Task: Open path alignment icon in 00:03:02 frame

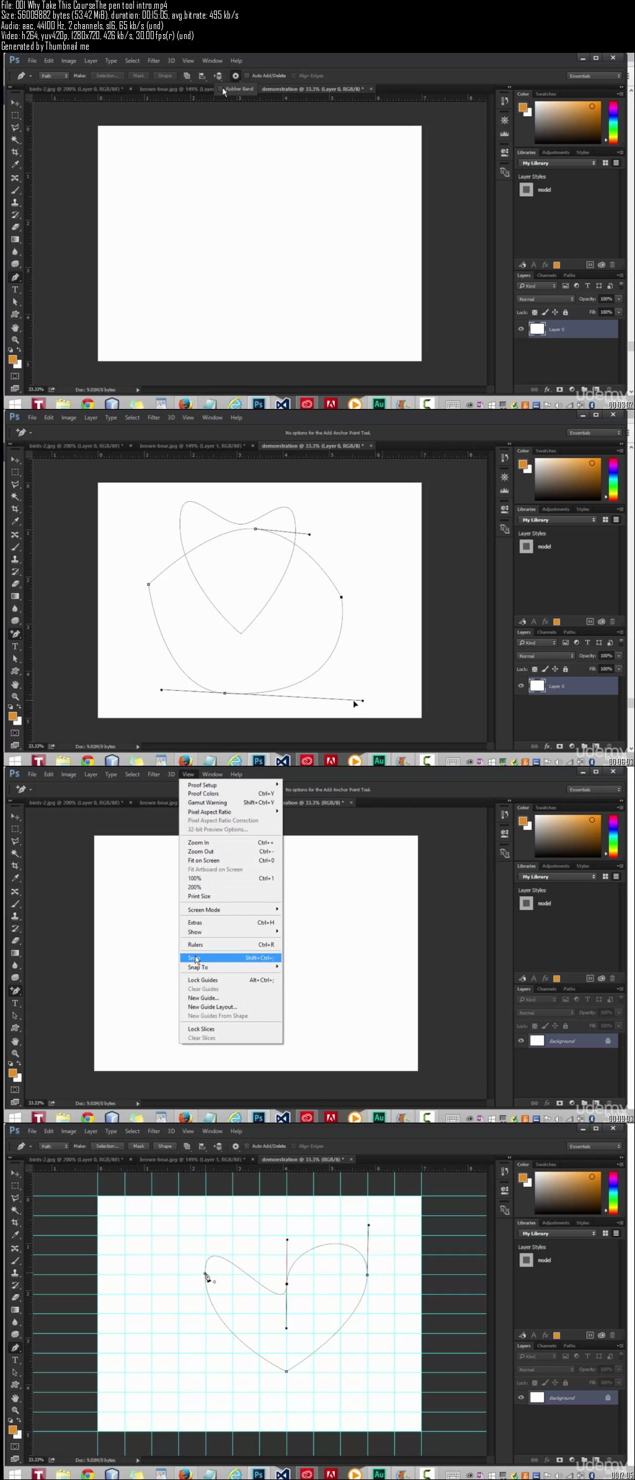Action: click(202, 76)
